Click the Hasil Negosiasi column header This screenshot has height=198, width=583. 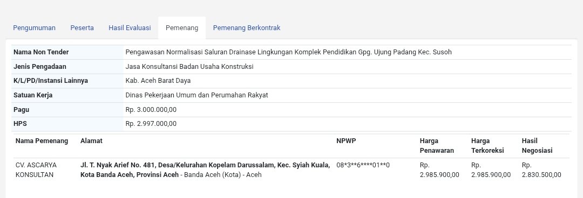coord(537,146)
